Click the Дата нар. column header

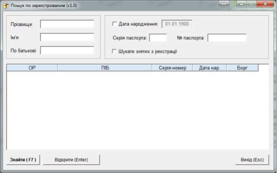209,68
